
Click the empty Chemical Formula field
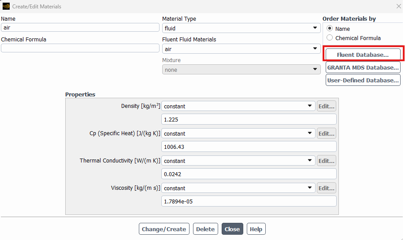(80, 48)
